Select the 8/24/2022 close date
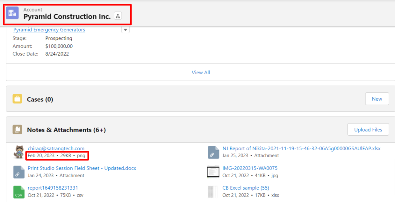 [57, 54]
